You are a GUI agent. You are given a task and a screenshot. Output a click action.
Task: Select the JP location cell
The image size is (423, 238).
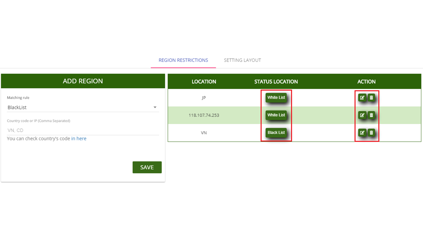tap(204, 98)
